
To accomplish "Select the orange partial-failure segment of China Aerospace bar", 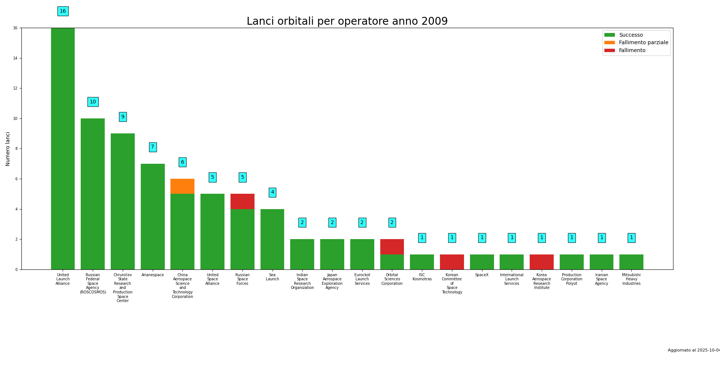I will [x=182, y=186].
